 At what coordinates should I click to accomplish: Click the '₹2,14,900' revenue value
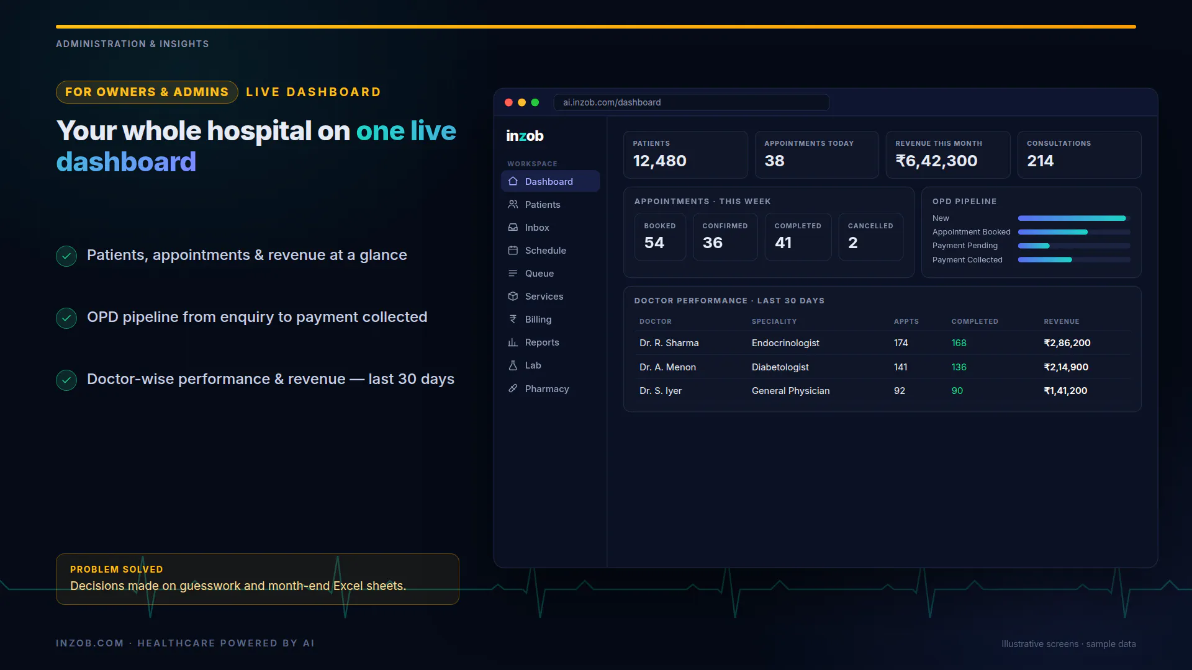[1066, 367]
